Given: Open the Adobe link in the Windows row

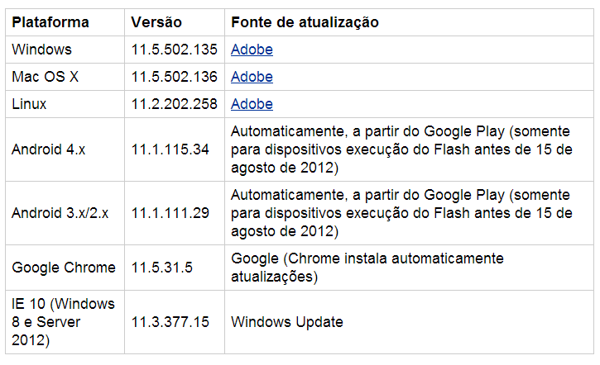Looking at the screenshot, I should pos(252,50).
